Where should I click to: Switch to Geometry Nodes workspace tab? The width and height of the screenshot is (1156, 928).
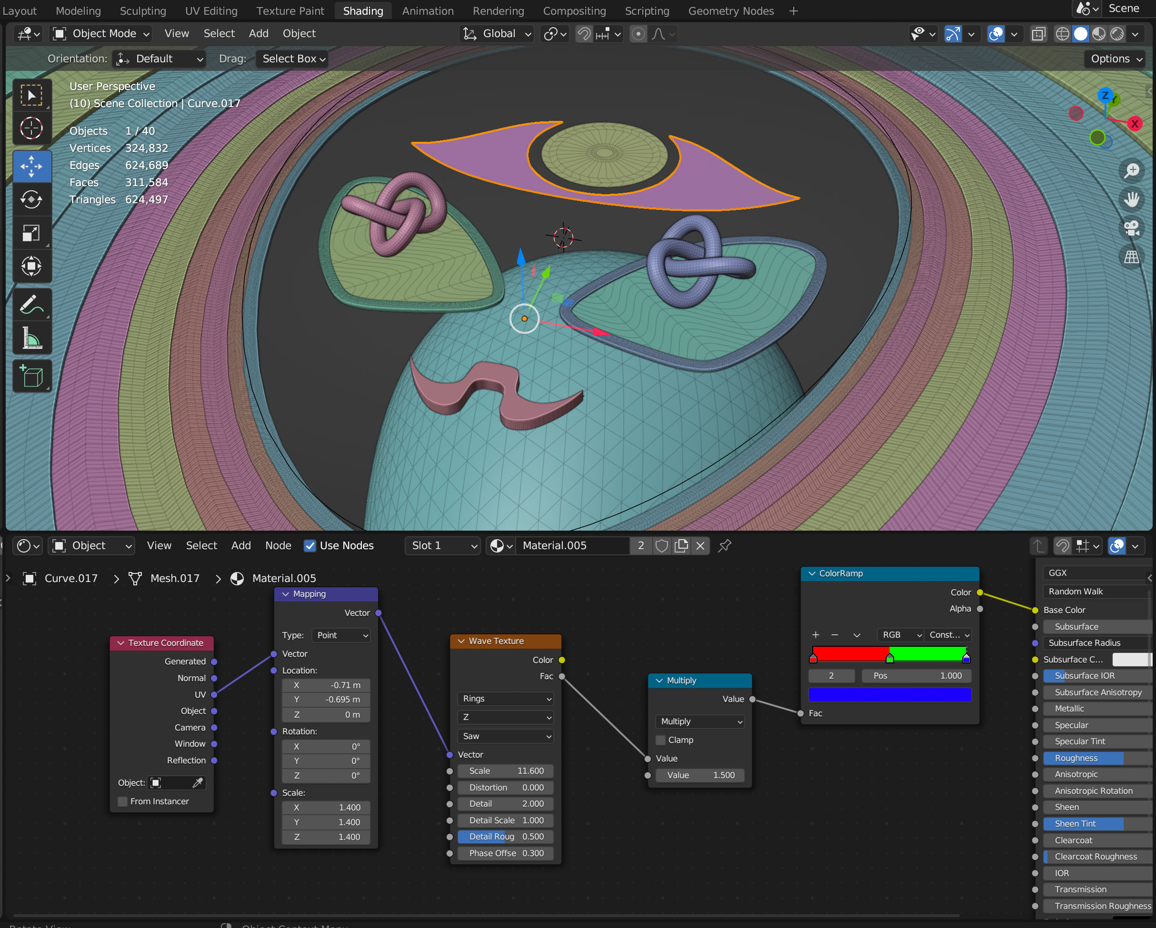click(731, 11)
